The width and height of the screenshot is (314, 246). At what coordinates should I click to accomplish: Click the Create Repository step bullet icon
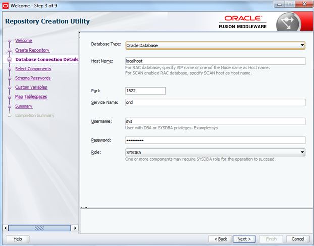(9, 51)
